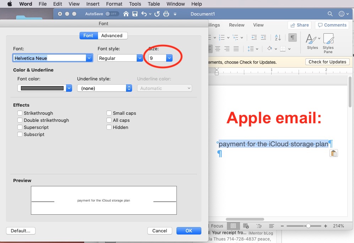Click the shading paint bucket icon
Viewport: 354px width, 243px height.
[269, 49]
